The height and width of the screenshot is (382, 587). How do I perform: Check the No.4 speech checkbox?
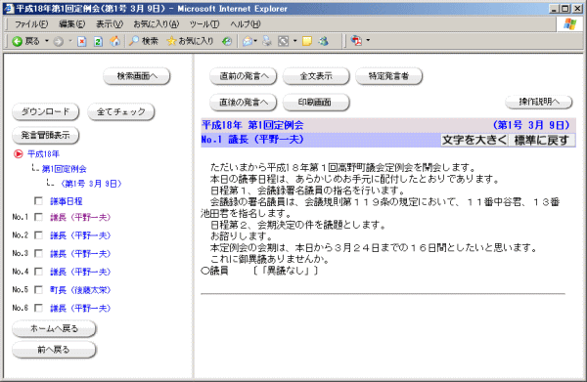pos(38,272)
